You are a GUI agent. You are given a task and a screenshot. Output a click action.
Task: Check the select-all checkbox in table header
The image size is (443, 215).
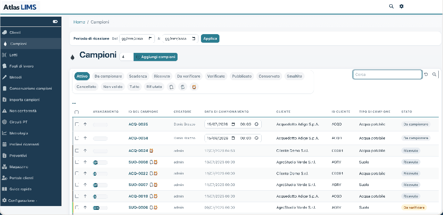[76, 112]
